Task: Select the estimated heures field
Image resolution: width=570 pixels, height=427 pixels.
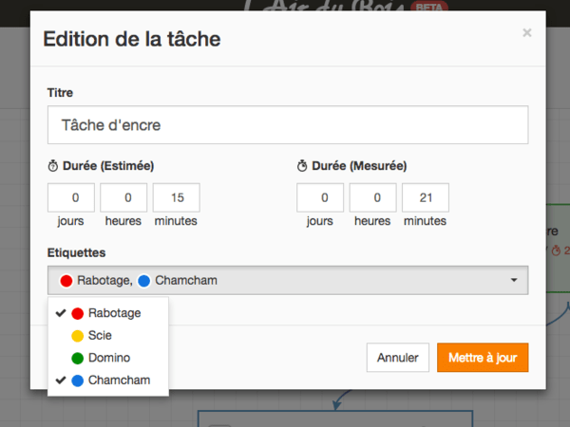Action: [123, 197]
